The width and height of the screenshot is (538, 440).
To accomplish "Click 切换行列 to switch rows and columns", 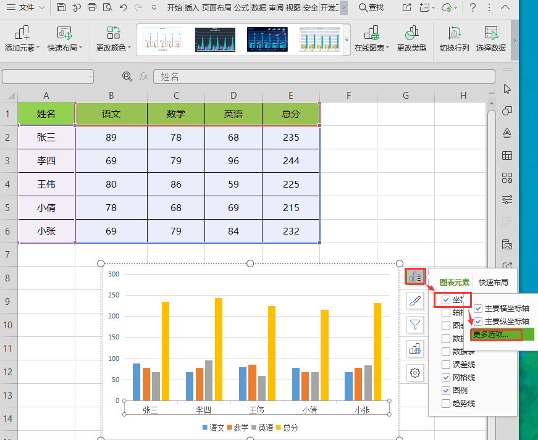I will pos(454,39).
